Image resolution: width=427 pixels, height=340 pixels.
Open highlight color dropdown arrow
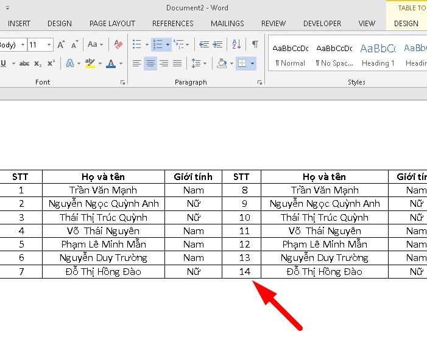point(100,64)
